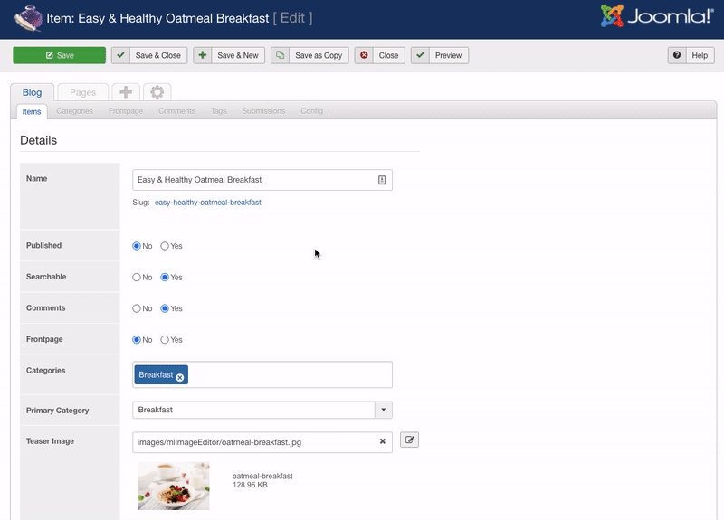This screenshot has width=724, height=520.
Task: Enable Frontpage by selecting Yes
Action: 165,340
